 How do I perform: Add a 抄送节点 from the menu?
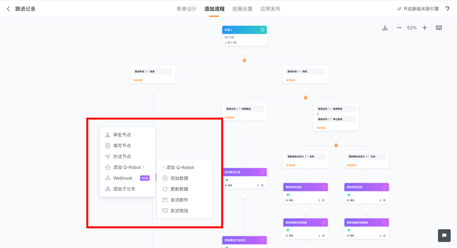(x=122, y=156)
